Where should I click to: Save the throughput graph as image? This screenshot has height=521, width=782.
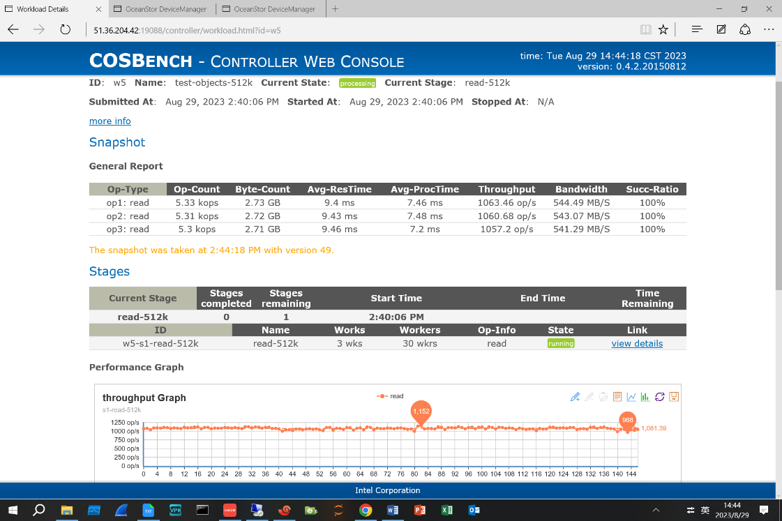(674, 397)
